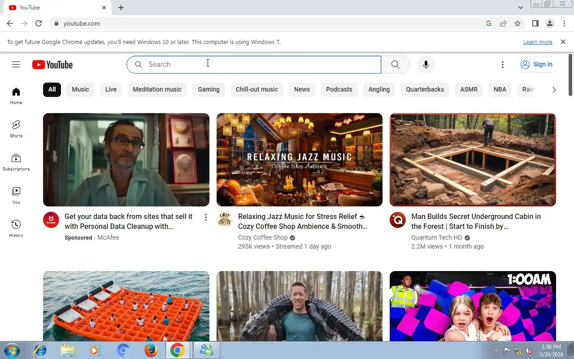Open Chrome three-dot menu
Screen dimensions: 574x359
pyautogui.click(x=564, y=23)
